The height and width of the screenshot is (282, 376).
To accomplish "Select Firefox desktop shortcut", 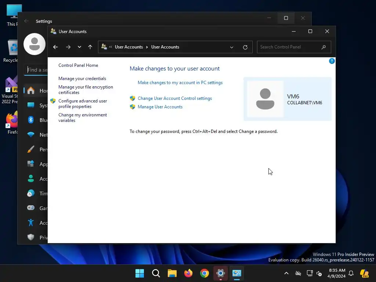I will point(12,122).
